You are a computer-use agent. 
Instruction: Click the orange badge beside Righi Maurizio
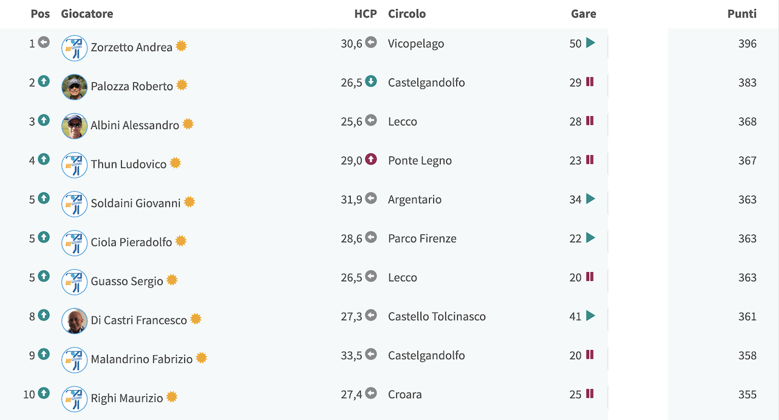click(172, 397)
